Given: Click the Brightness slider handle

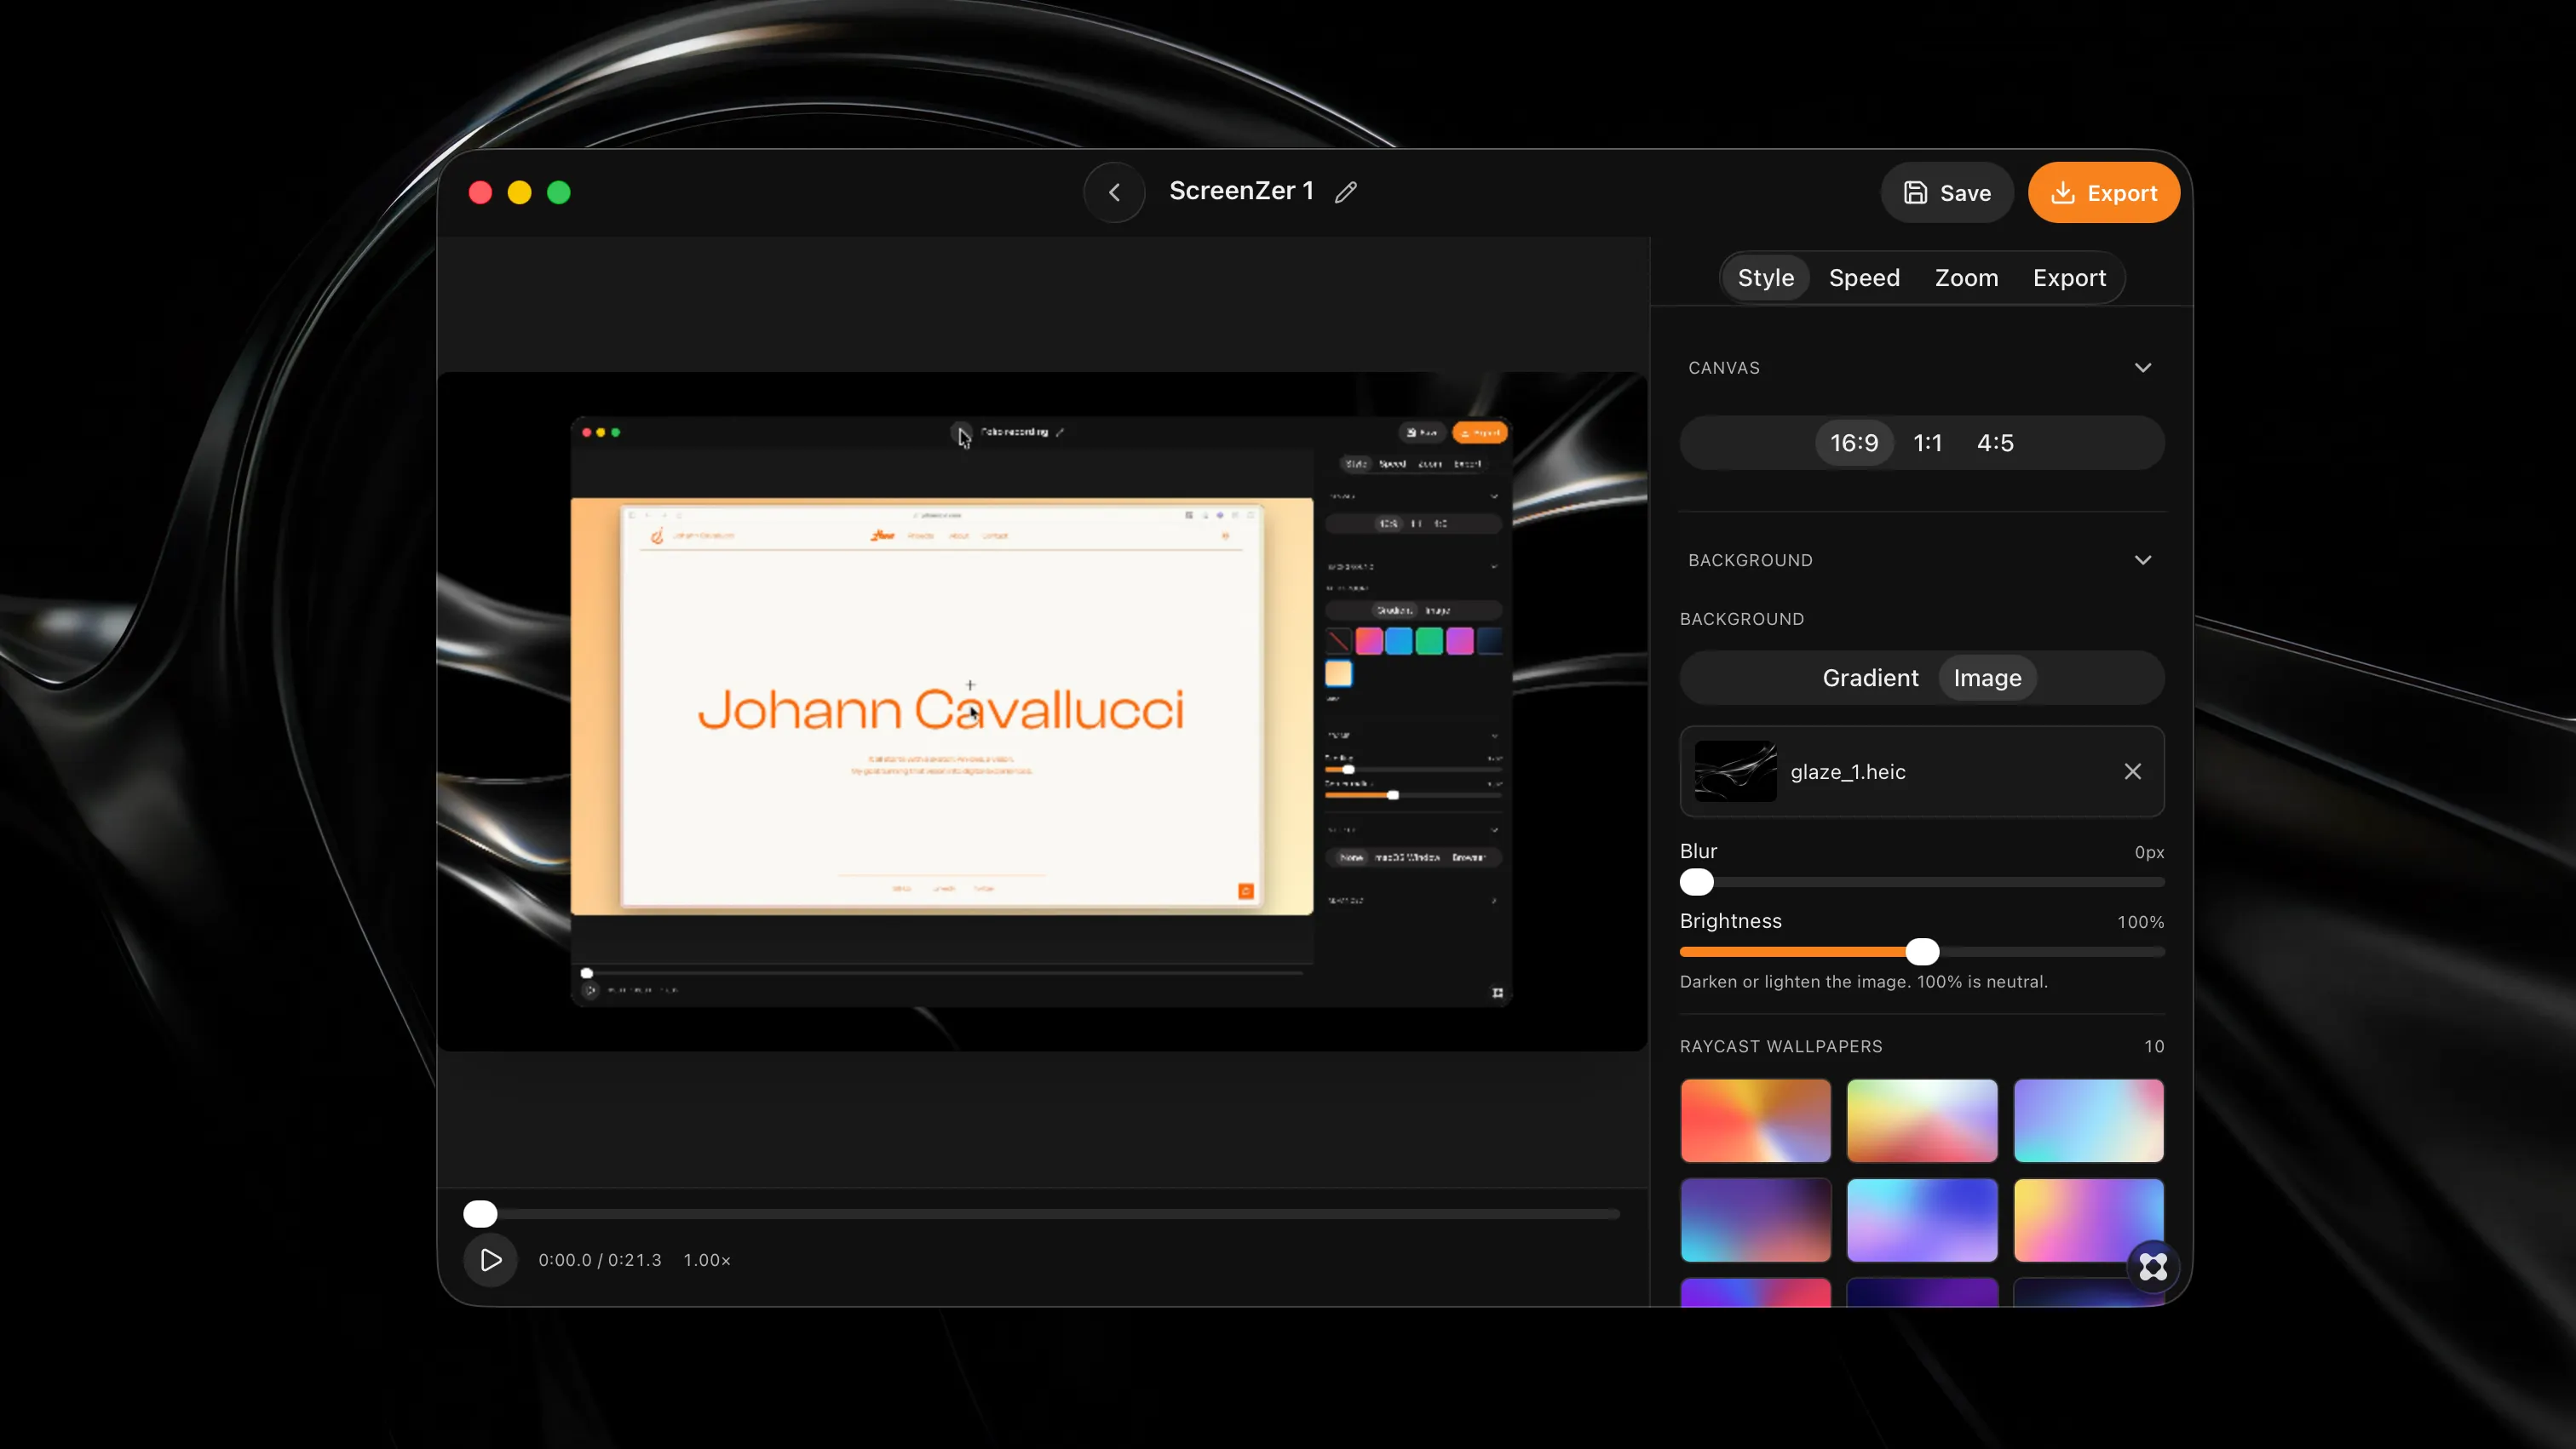Looking at the screenshot, I should pos(1921,951).
